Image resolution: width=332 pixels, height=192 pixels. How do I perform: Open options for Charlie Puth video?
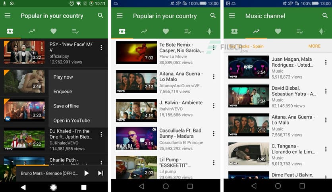tap(101, 162)
